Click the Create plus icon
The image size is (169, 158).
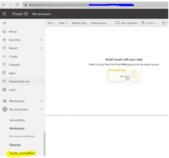[x=4, y=56]
